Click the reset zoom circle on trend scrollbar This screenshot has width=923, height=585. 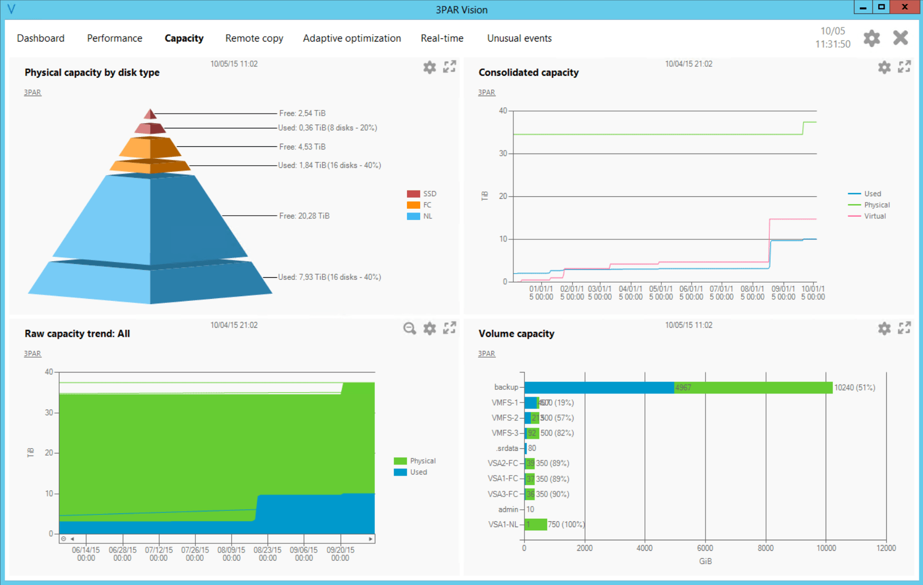64,539
